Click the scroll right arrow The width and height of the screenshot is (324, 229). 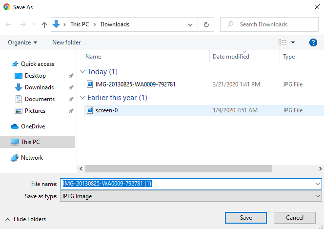[321, 168]
